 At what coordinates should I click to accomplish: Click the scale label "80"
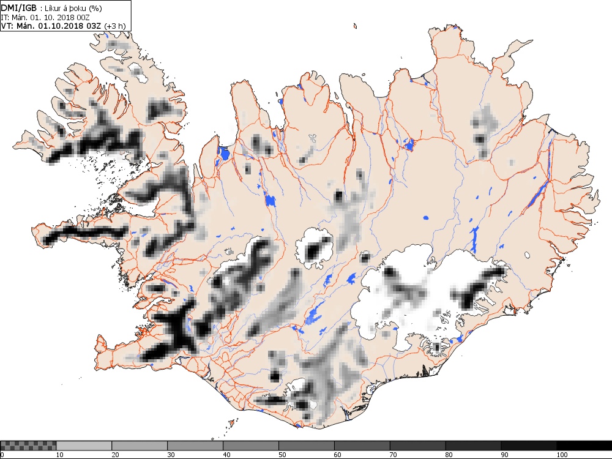449,455
